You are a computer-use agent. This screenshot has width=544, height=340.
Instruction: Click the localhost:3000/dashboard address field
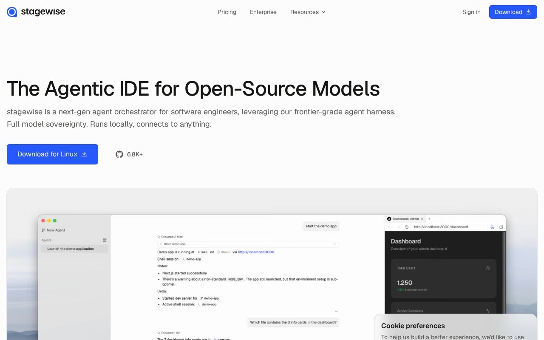[449, 227]
